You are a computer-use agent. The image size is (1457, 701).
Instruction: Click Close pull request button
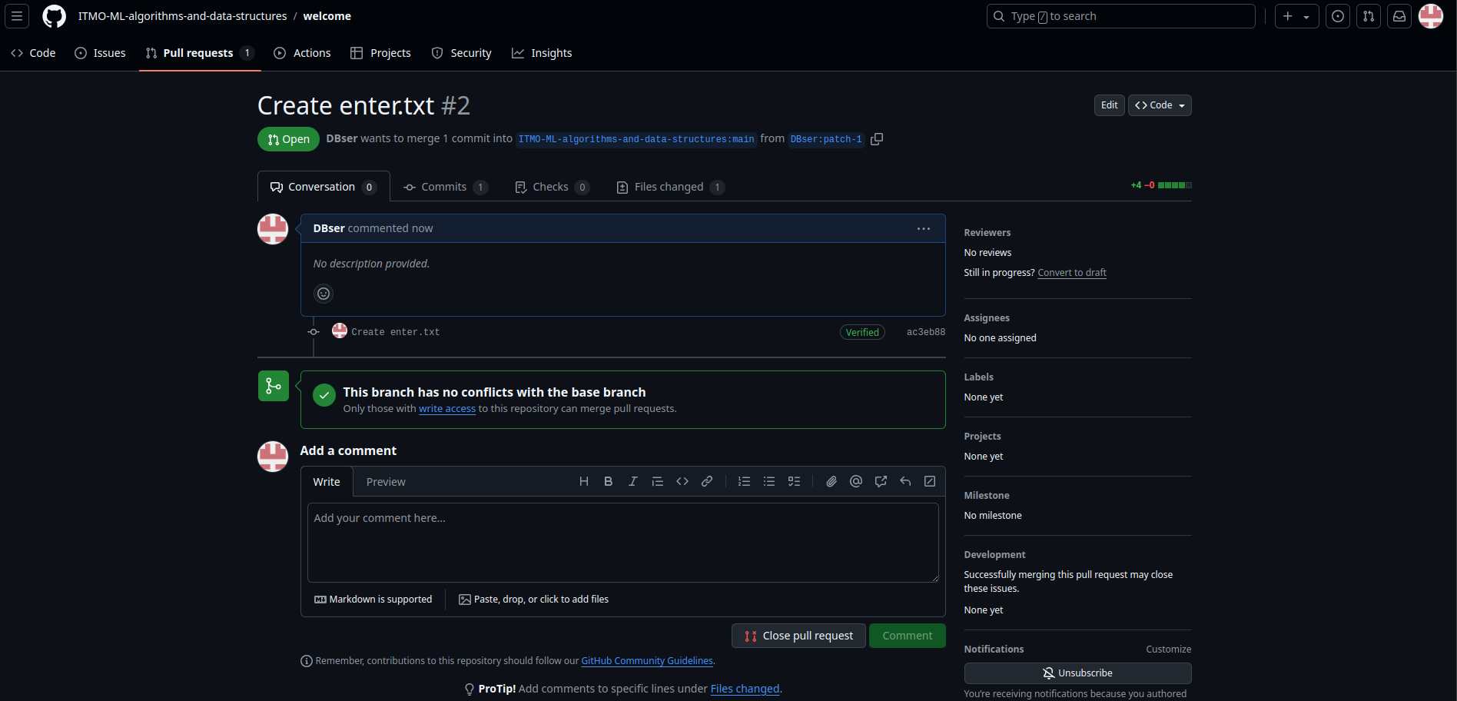tap(798, 636)
